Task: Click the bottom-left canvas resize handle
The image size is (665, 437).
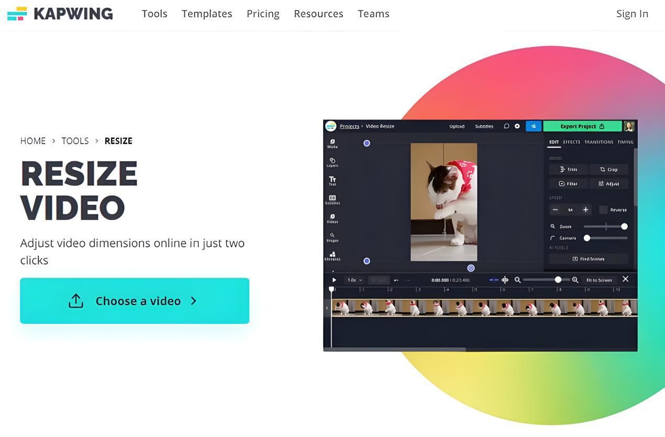Action: pyautogui.click(x=367, y=261)
